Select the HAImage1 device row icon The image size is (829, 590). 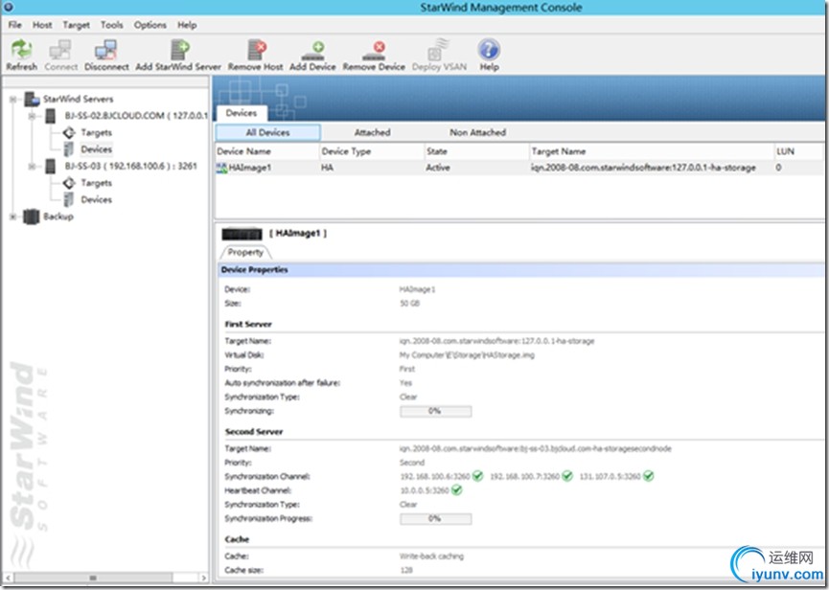(222, 168)
